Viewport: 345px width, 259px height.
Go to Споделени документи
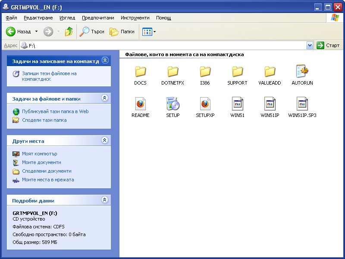(x=47, y=171)
